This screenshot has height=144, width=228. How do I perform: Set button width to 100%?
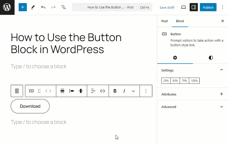194,81
